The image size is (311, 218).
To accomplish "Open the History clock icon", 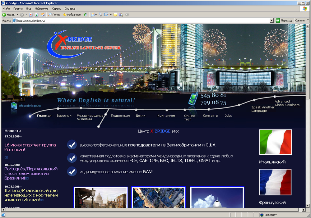I will pyautogui.click(x=86, y=15).
